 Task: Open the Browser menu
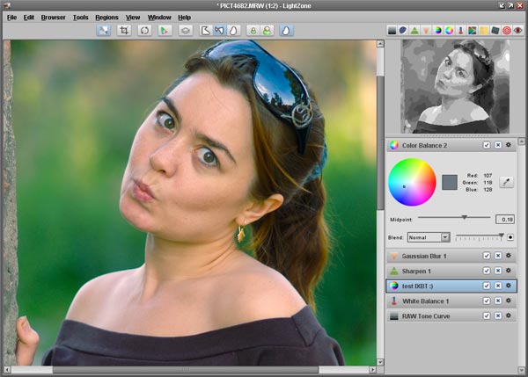[x=53, y=17]
